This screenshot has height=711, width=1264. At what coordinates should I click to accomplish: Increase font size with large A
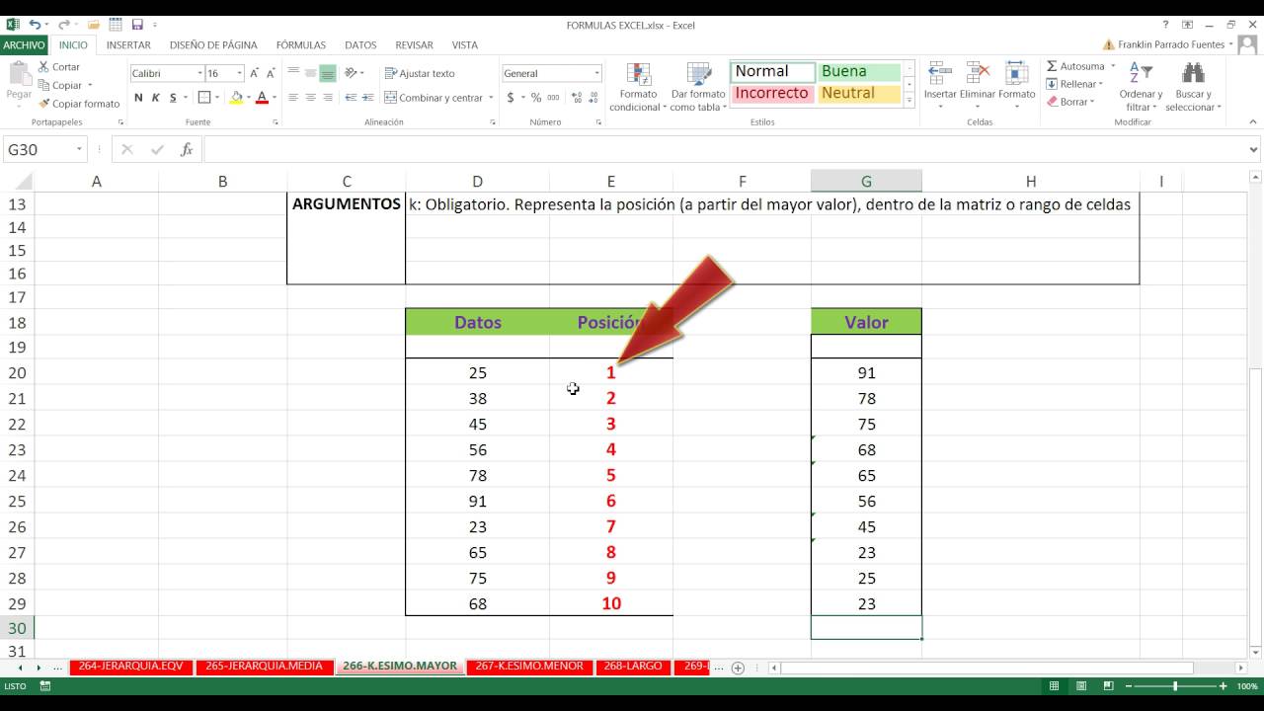(x=254, y=73)
